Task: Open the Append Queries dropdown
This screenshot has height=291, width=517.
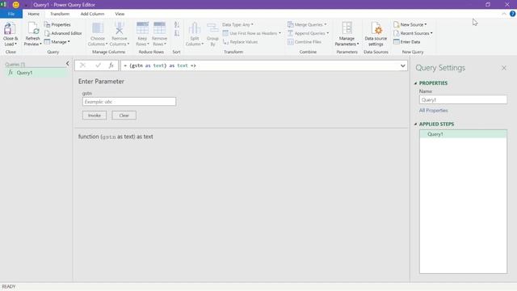Action: (x=309, y=33)
